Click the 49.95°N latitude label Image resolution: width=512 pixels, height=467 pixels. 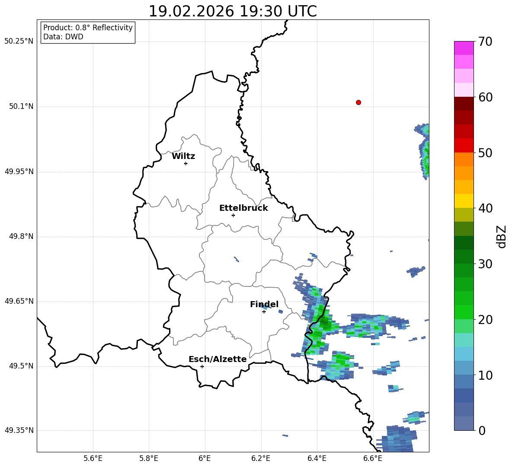[x=19, y=171]
